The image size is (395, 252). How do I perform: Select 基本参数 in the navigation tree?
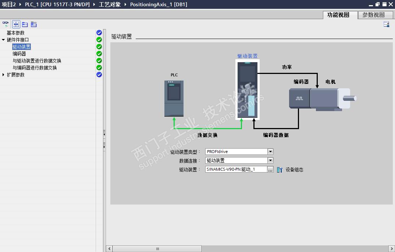click(x=15, y=33)
